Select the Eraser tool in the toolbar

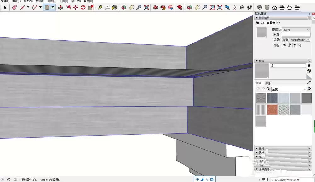pos(14,7)
